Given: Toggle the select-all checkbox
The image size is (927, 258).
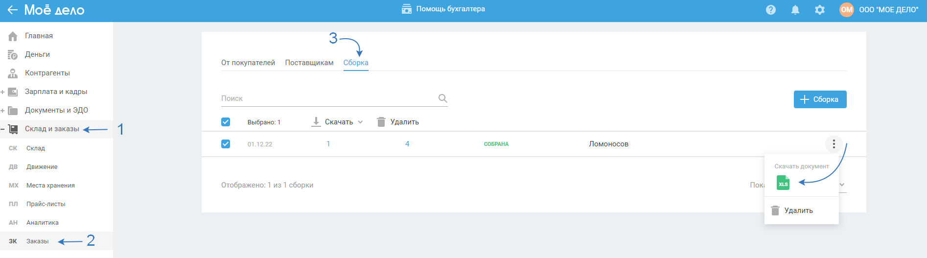Looking at the screenshot, I should tap(226, 122).
